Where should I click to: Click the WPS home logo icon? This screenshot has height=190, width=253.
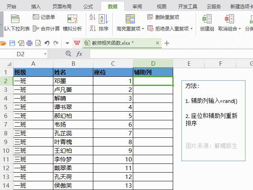tap(77, 43)
